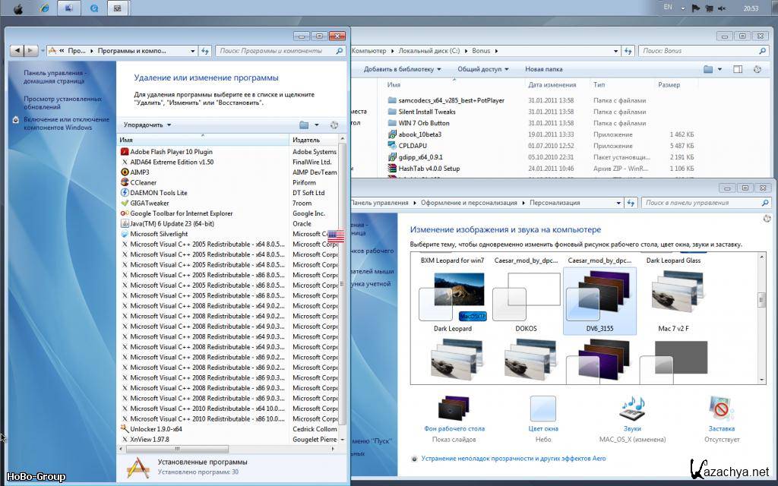This screenshot has width=778, height=486.
Task: Click help icon in Programs and Features toolbar
Action: pos(334,125)
